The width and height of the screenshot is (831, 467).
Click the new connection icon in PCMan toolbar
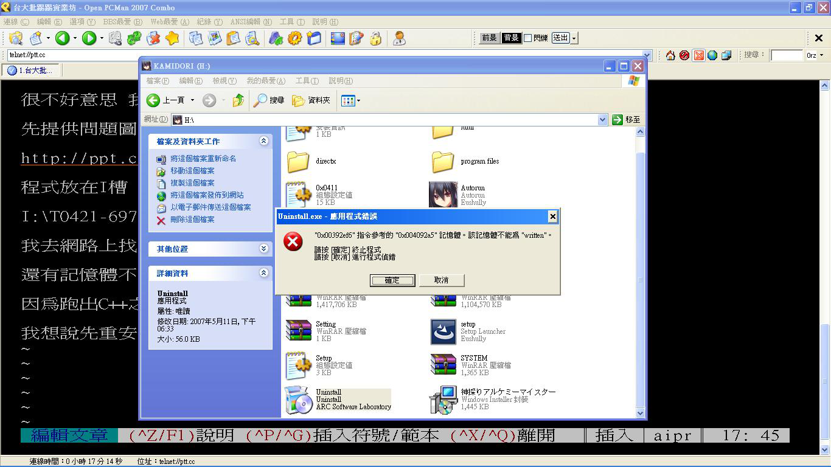tap(36, 38)
